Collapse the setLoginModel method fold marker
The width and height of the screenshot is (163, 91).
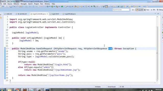9,38
